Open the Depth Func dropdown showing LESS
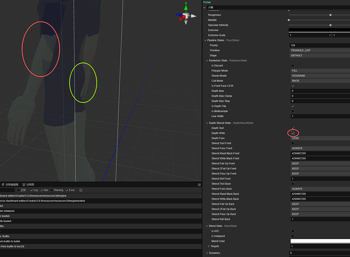 (320, 138)
